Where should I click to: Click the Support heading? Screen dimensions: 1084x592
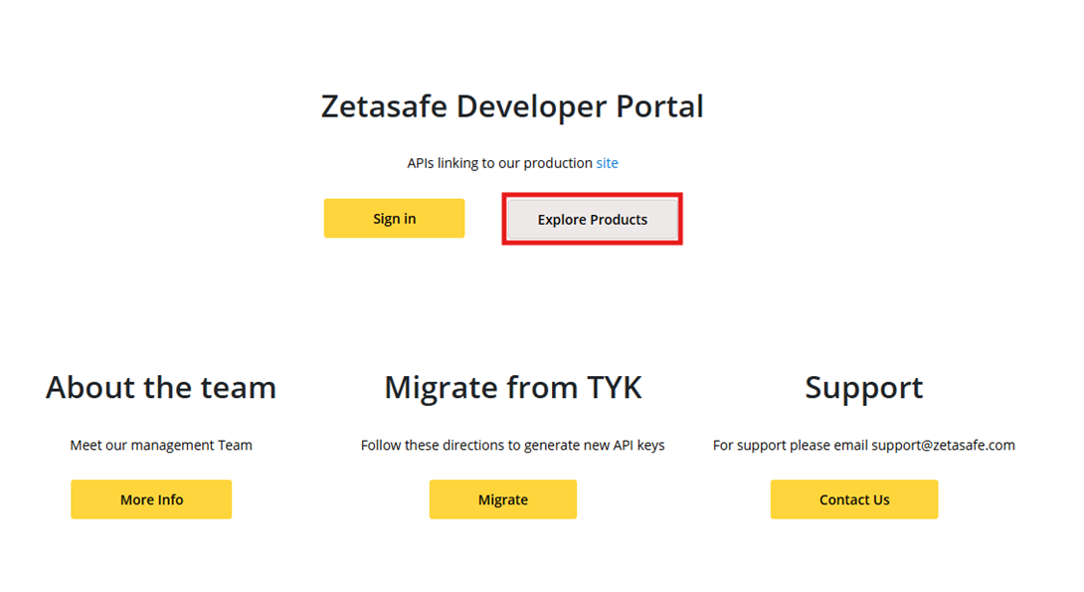863,387
